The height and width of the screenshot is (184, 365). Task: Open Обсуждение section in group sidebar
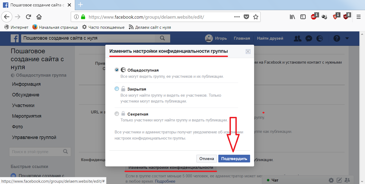(26, 95)
